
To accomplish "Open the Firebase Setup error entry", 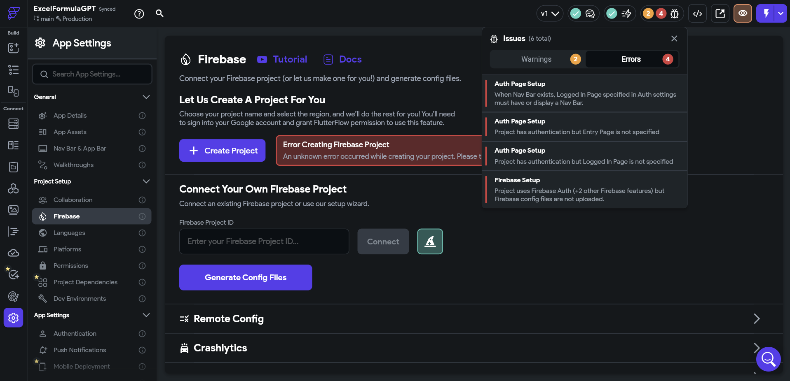I will click(x=585, y=190).
